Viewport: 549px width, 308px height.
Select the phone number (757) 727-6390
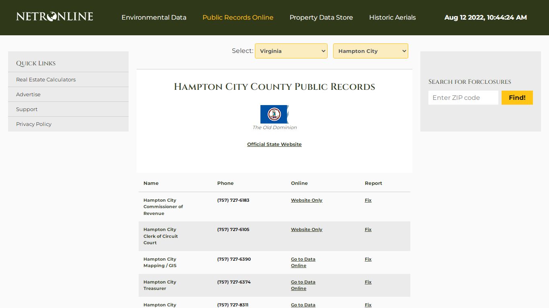234,259
